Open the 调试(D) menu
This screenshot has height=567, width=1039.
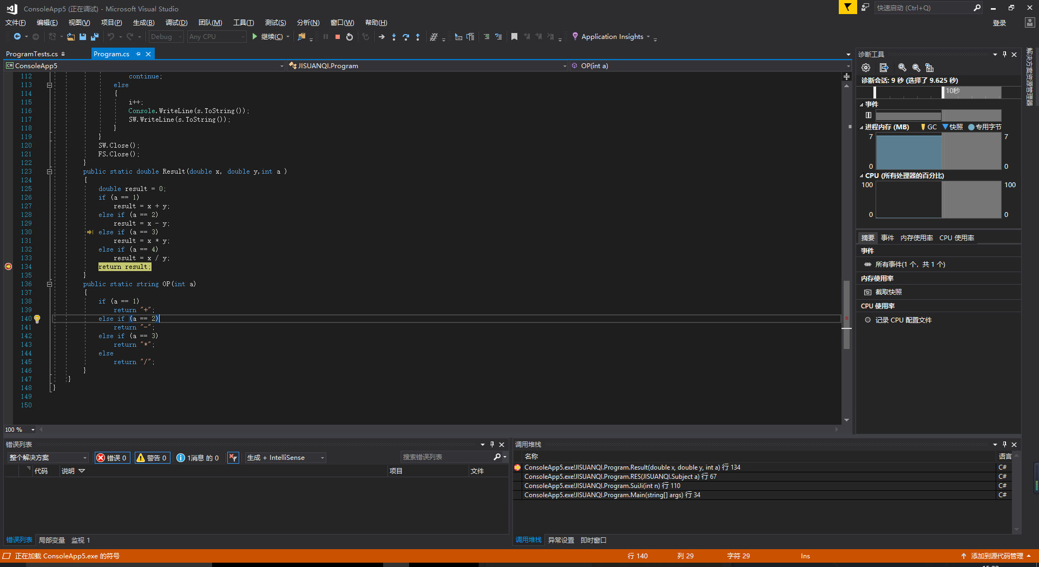pos(176,23)
